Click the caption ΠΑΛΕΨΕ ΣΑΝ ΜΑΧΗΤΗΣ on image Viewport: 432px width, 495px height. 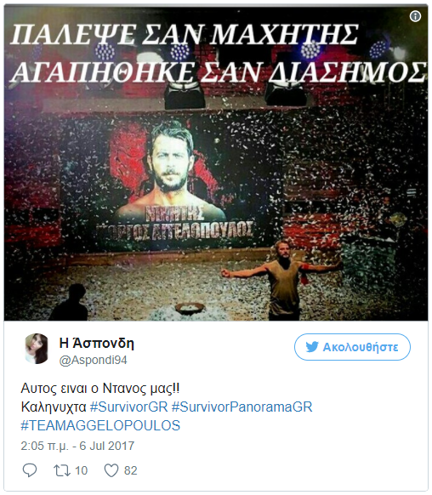pyautogui.click(x=185, y=34)
